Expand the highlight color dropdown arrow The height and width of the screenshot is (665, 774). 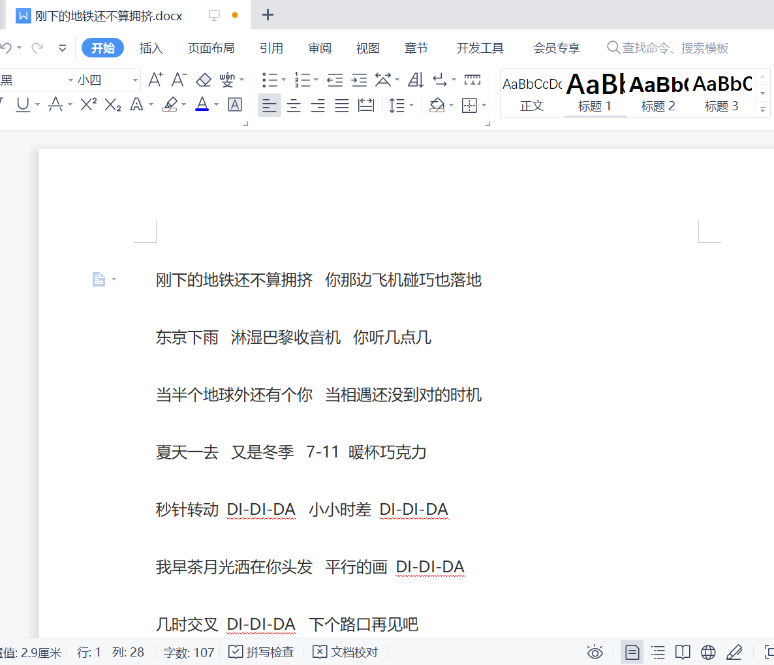(183, 104)
